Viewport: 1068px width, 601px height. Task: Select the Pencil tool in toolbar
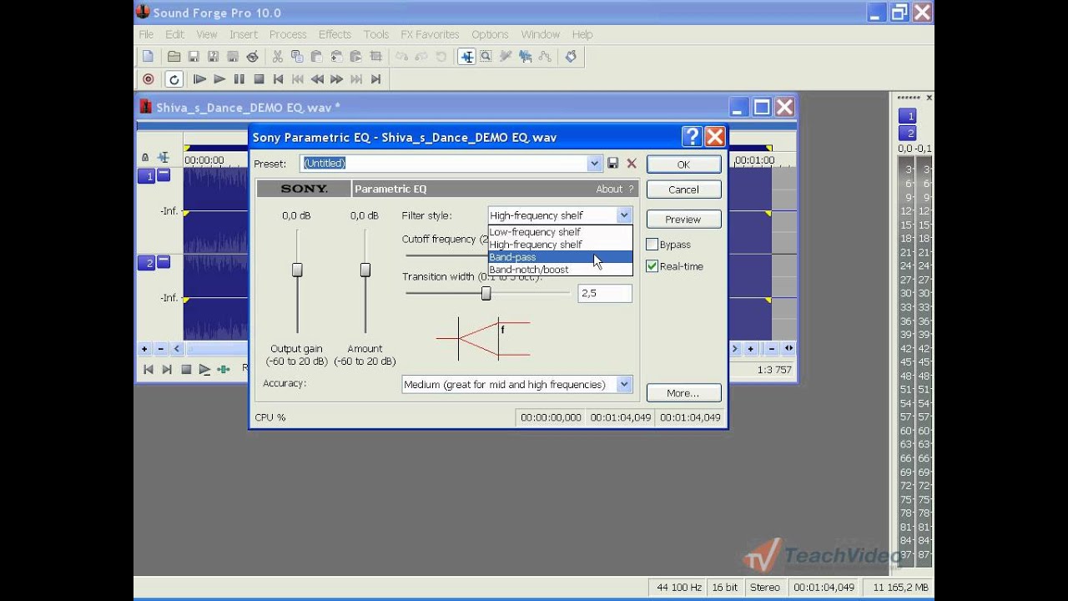tap(506, 57)
